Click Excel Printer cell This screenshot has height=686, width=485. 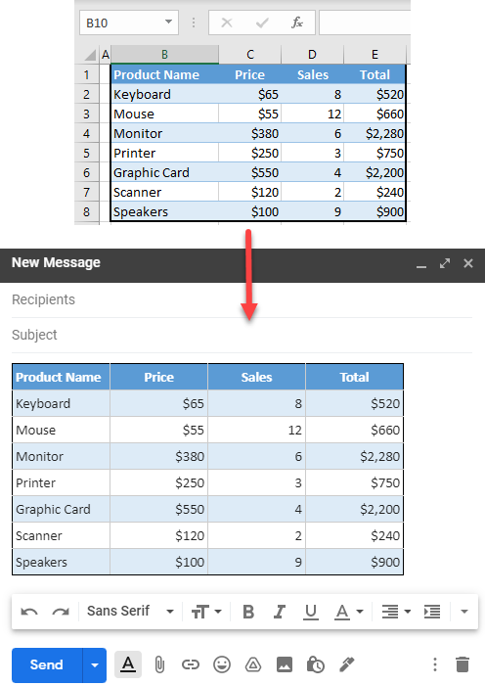[165, 153]
